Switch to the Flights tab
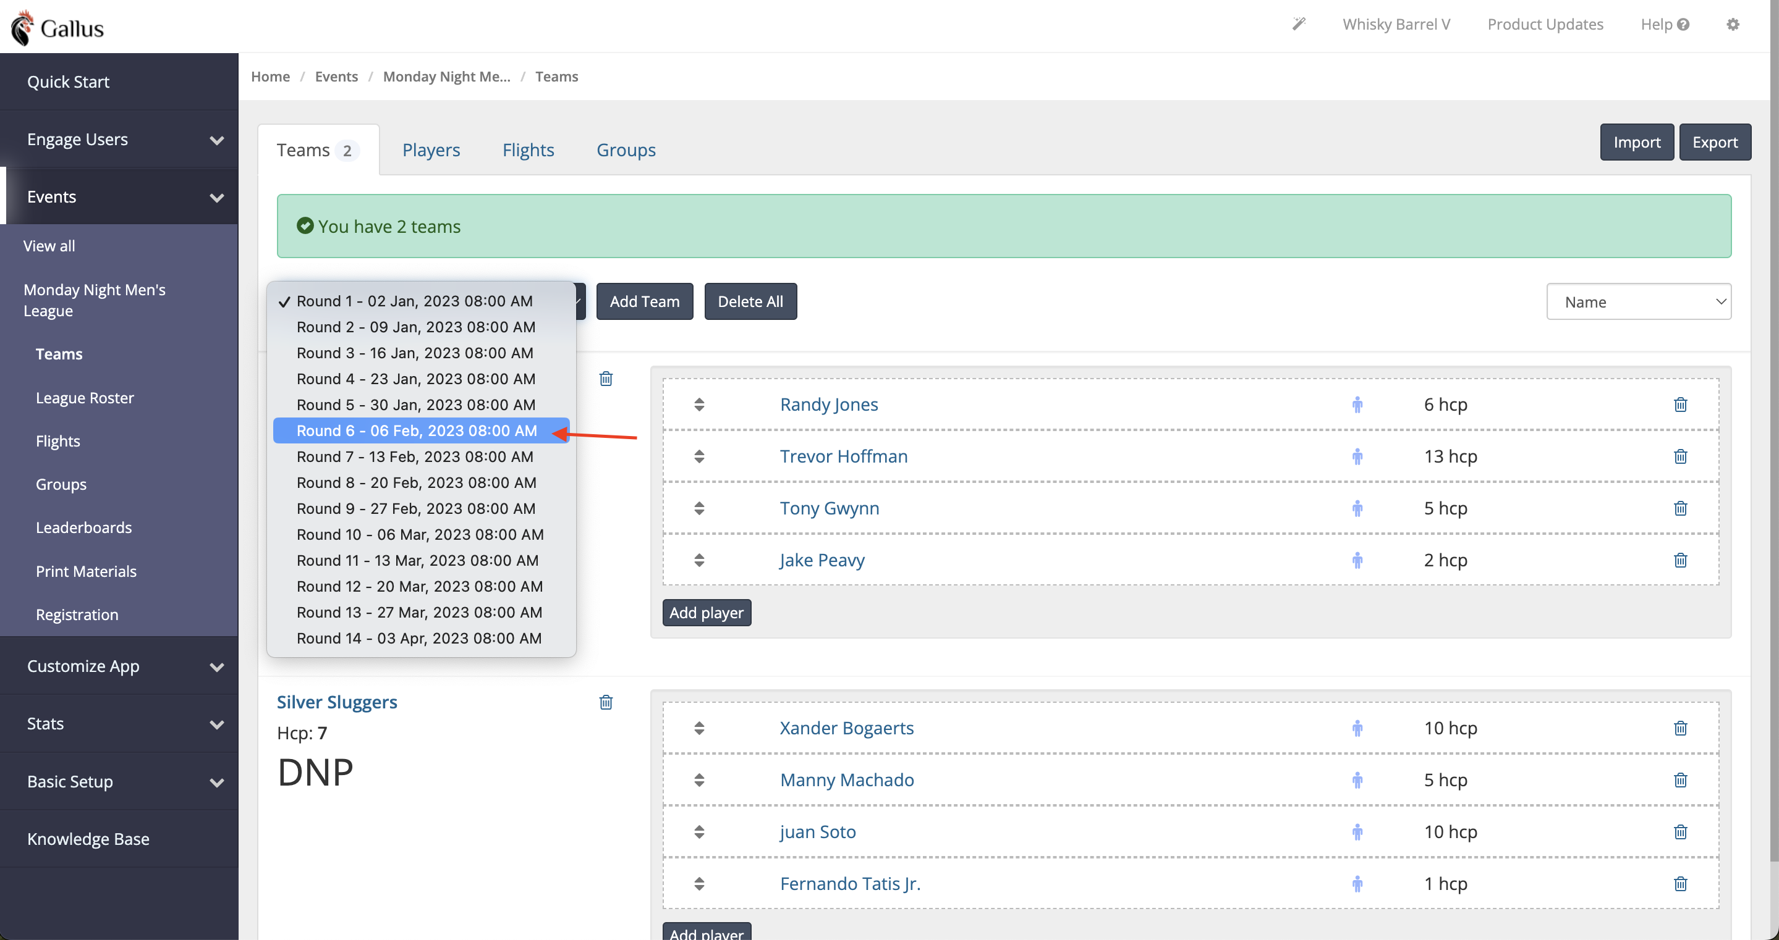 tap(529, 149)
